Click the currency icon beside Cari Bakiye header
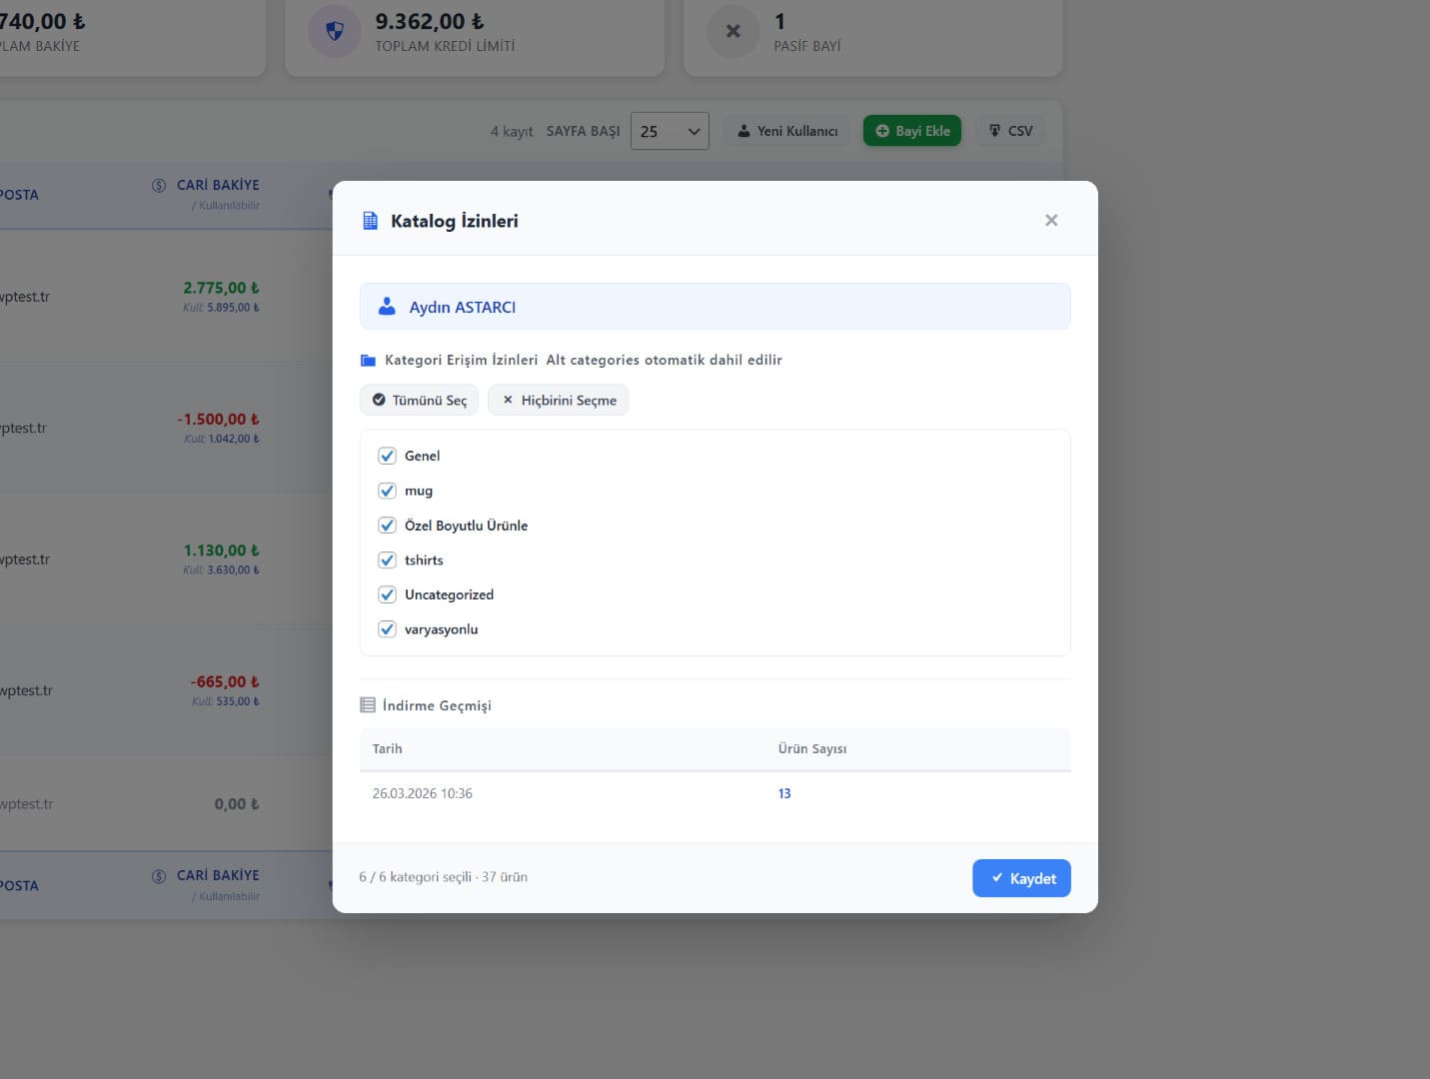The height and width of the screenshot is (1079, 1430). 159,185
